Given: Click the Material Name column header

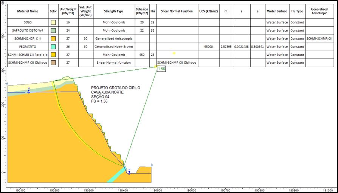Looking at the screenshot, I should [28, 11].
